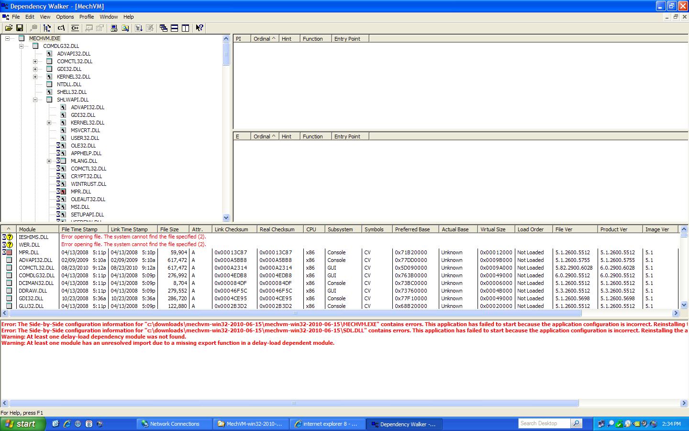Tile windows horizontally from the toolbar
Image resolution: width=689 pixels, height=431 pixels.
[x=175, y=28]
